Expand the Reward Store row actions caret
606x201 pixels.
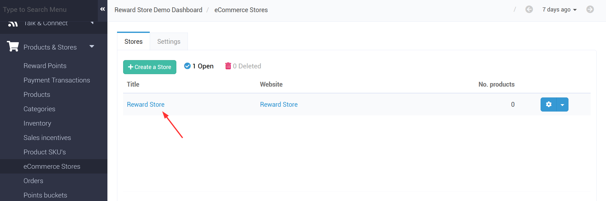(x=562, y=105)
